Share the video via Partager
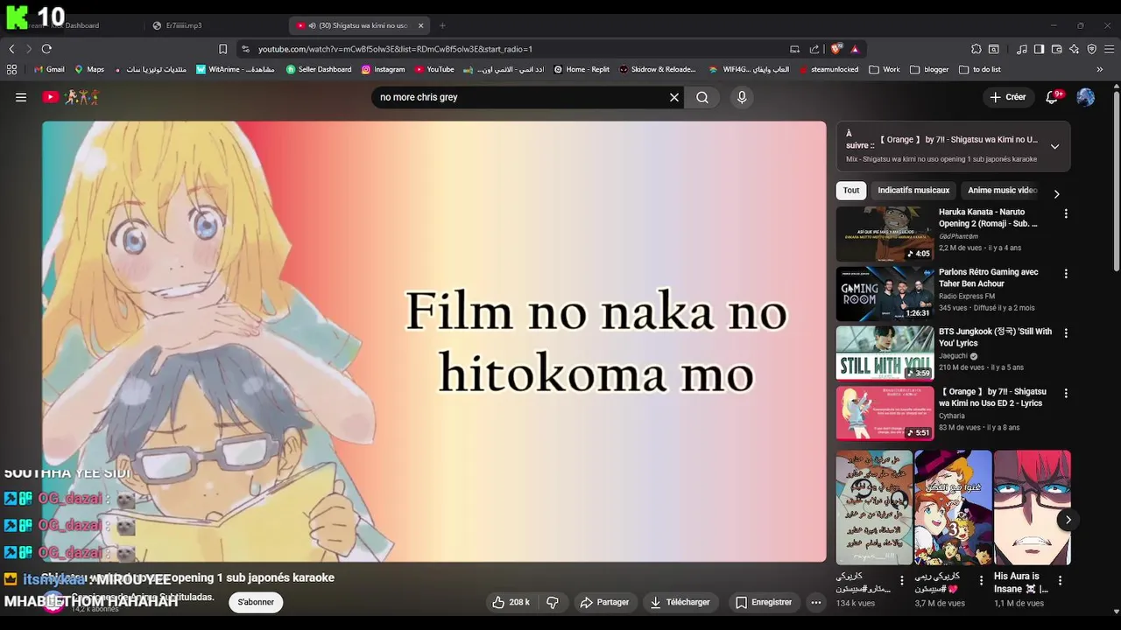Viewport: 1121px width, 630px height. coord(604,602)
